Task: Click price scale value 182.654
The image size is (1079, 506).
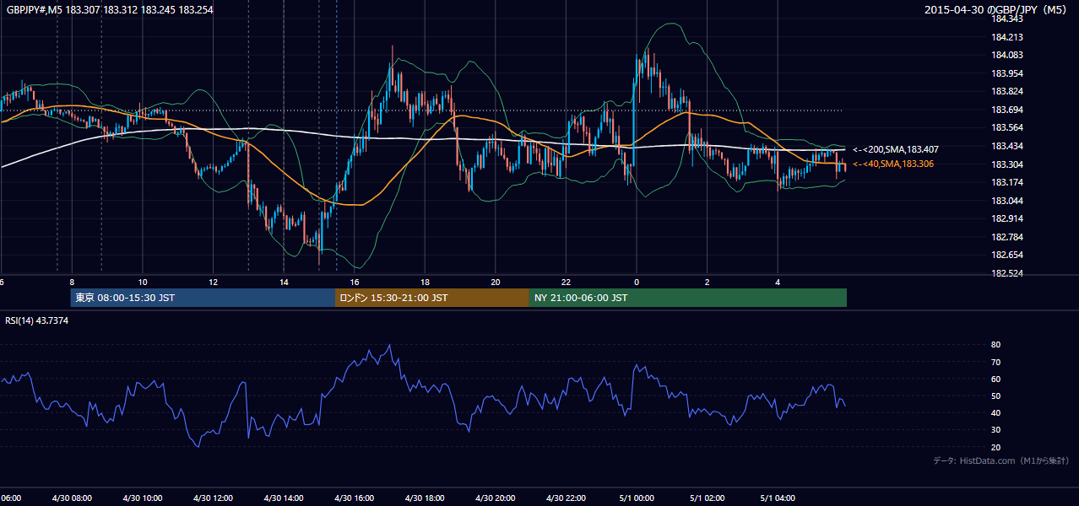Action: [1006, 255]
